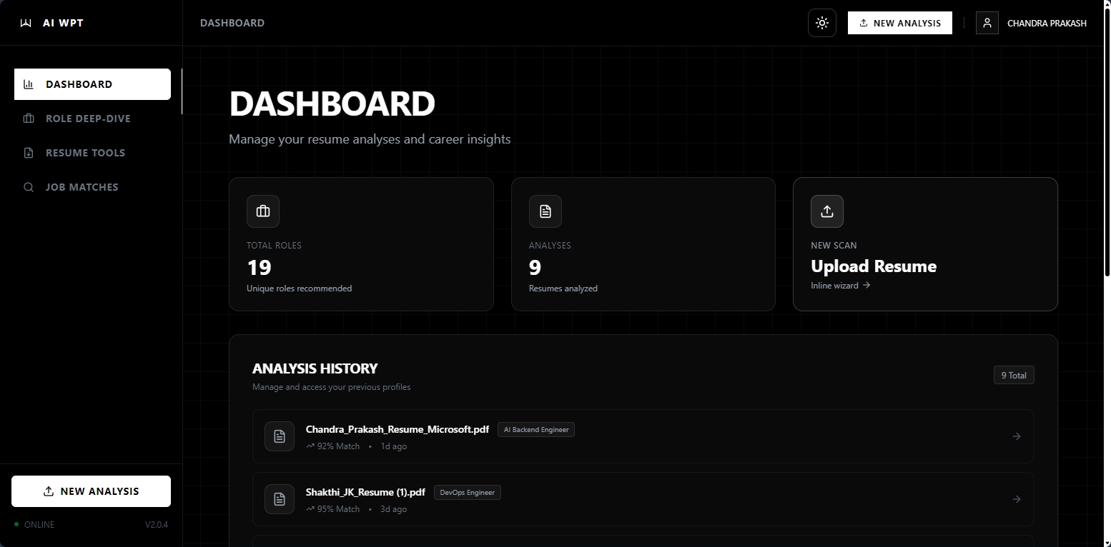Click the Resume Tools file icon
Viewport: 1111px width, 547px height.
click(29, 153)
